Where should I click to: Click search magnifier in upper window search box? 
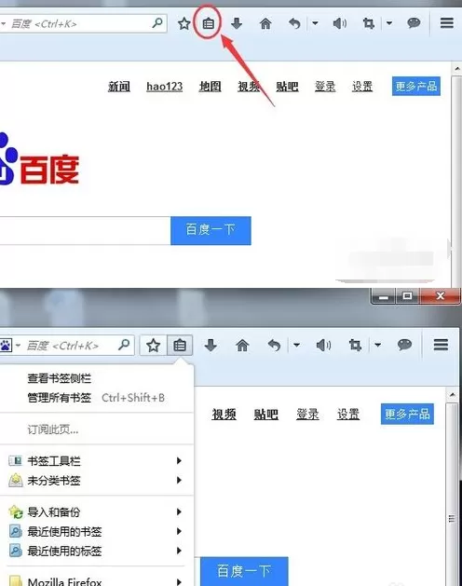[157, 22]
